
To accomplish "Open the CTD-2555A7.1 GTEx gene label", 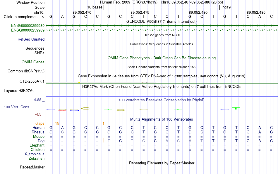I will coord(32,81).
